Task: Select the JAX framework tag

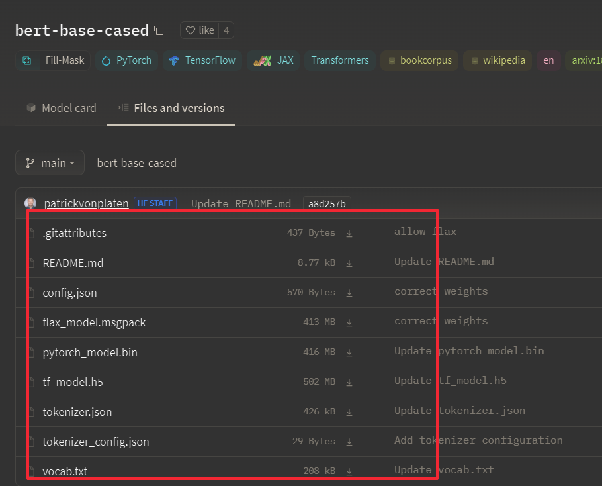Action: (273, 60)
